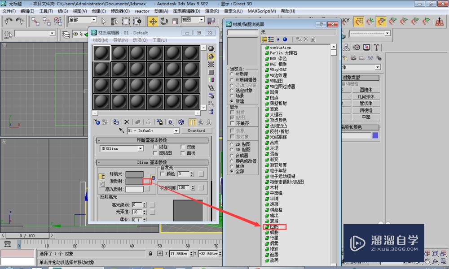Click the material eyedropper pick icon

click(x=122, y=130)
